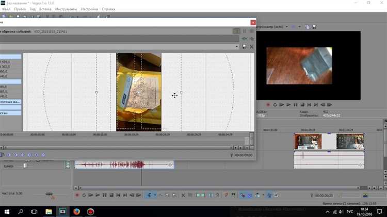The image size is (387, 217).
Task: Open the Инструменты menu
Action: coord(66,9)
